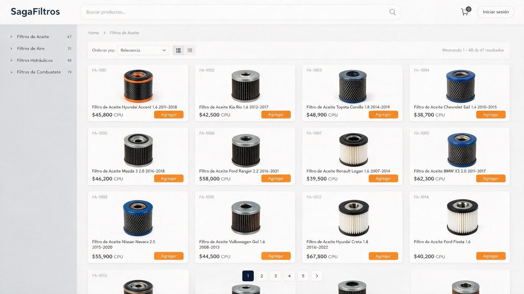Add Hyundai Creta filter to cart
The width and height of the screenshot is (524, 294).
[383, 256]
